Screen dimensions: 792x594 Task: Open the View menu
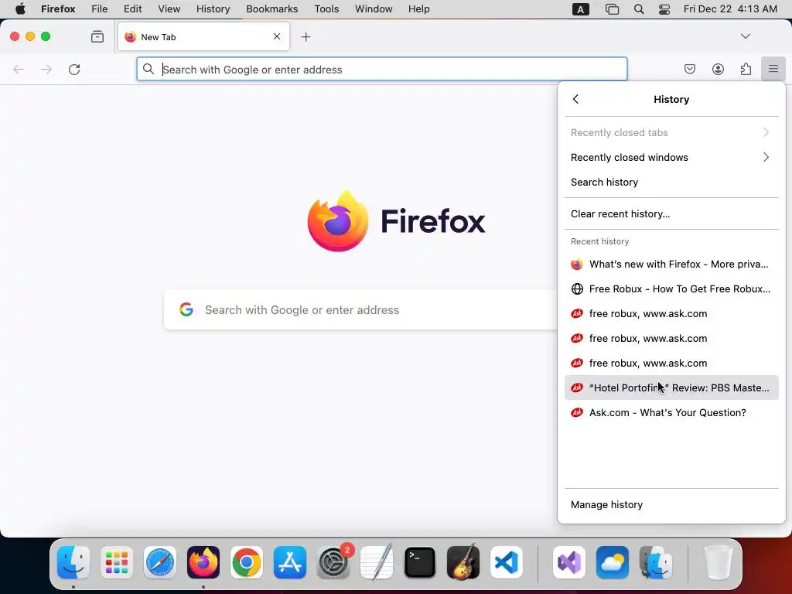click(169, 9)
